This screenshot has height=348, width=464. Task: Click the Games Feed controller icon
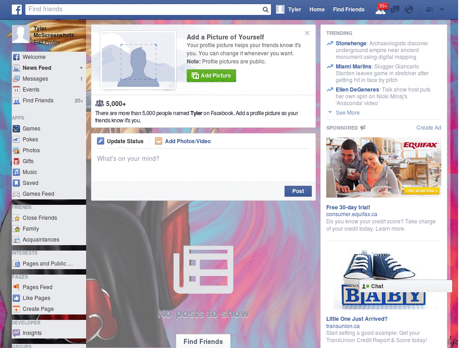16,194
